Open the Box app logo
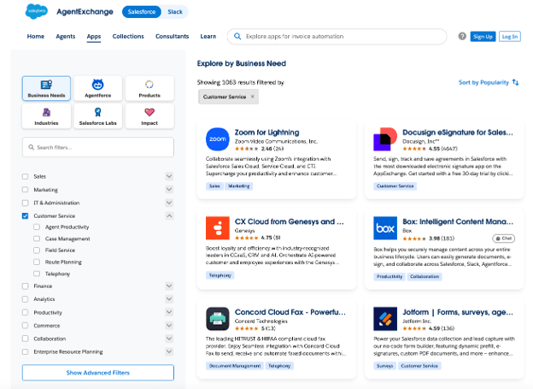 385,228
